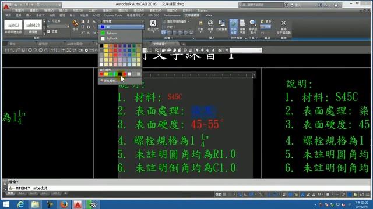The image size is (373, 209).
Task: Open the Line Spacing dropdown
Action: pyautogui.click(x=170, y=27)
